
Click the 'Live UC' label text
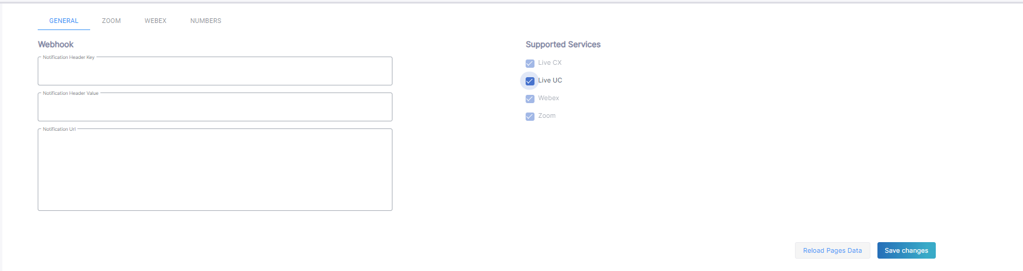click(550, 80)
